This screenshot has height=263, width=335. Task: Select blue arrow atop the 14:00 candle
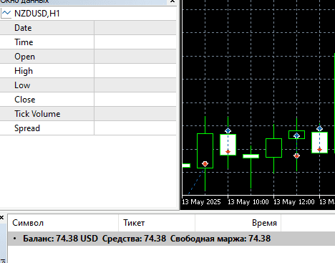pyautogui.click(x=319, y=128)
